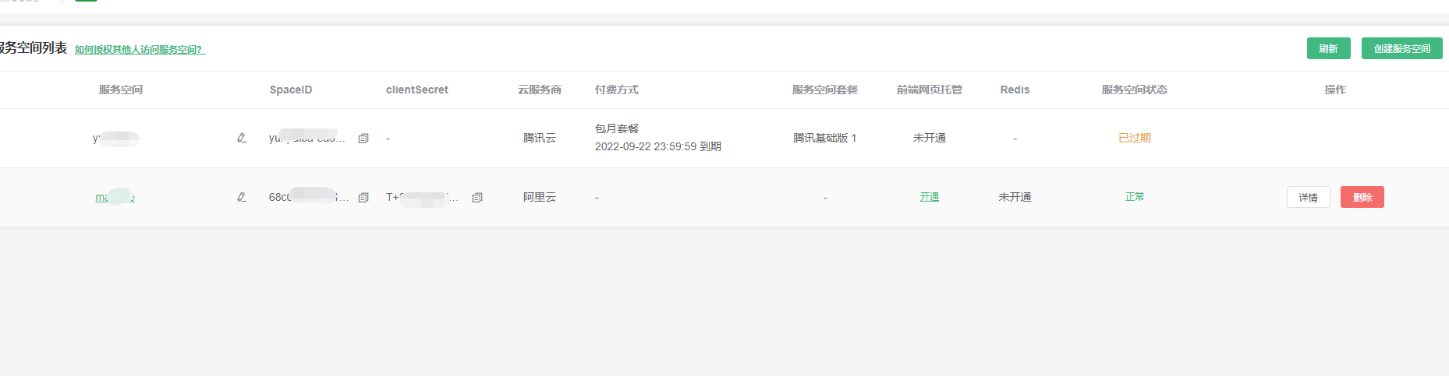The height and width of the screenshot is (376, 1449).
Task: Click the 已过期 status text
Action: tap(1135, 138)
